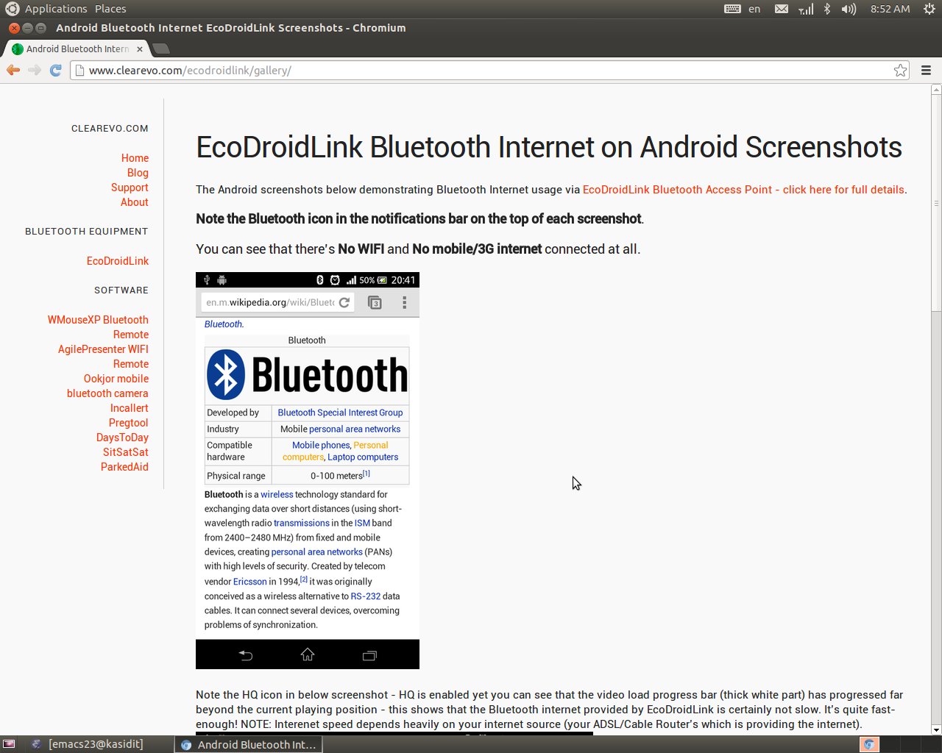942x753 pixels.
Task: Open the mail indicator icon
Action: (x=782, y=9)
